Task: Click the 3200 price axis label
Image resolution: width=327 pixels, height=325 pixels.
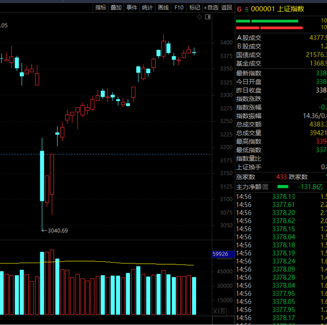Action: tap(226, 147)
